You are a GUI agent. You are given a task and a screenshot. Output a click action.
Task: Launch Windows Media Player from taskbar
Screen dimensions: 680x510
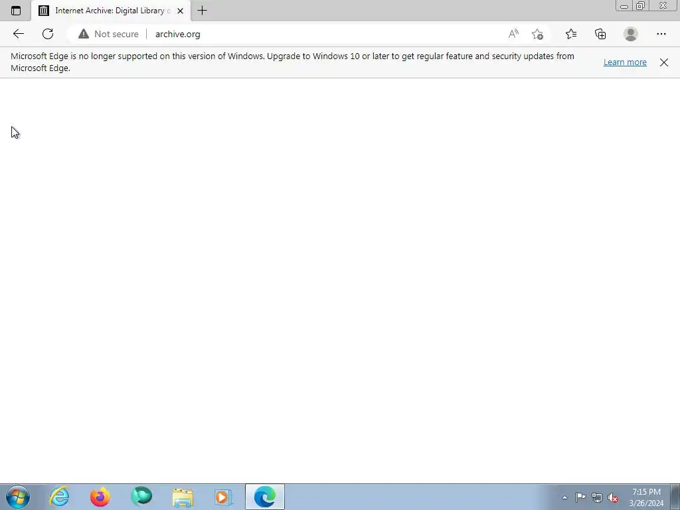click(223, 497)
